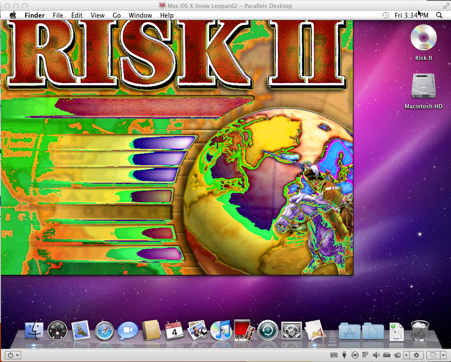Open the Documents folder stack in Dock
451x362 pixels.
tap(373, 331)
